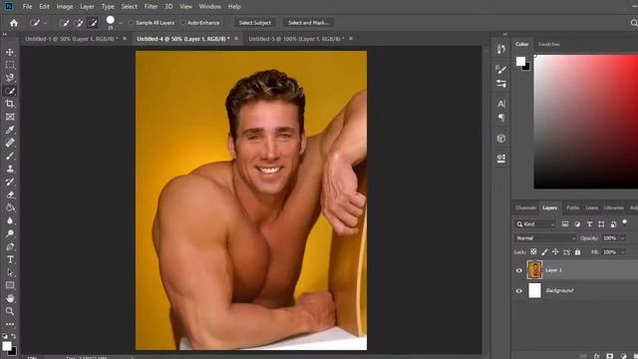
Task: Select the Paint Bucket tool
Action: pos(10,207)
